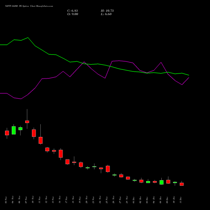Select the low value L: 6.60
This screenshot has height=210, width=210.
(x=106, y=14)
